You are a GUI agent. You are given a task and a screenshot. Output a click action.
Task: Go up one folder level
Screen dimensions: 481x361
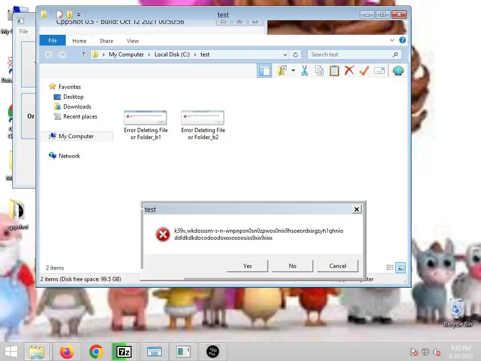pyautogui.click(x=84, y=55)
